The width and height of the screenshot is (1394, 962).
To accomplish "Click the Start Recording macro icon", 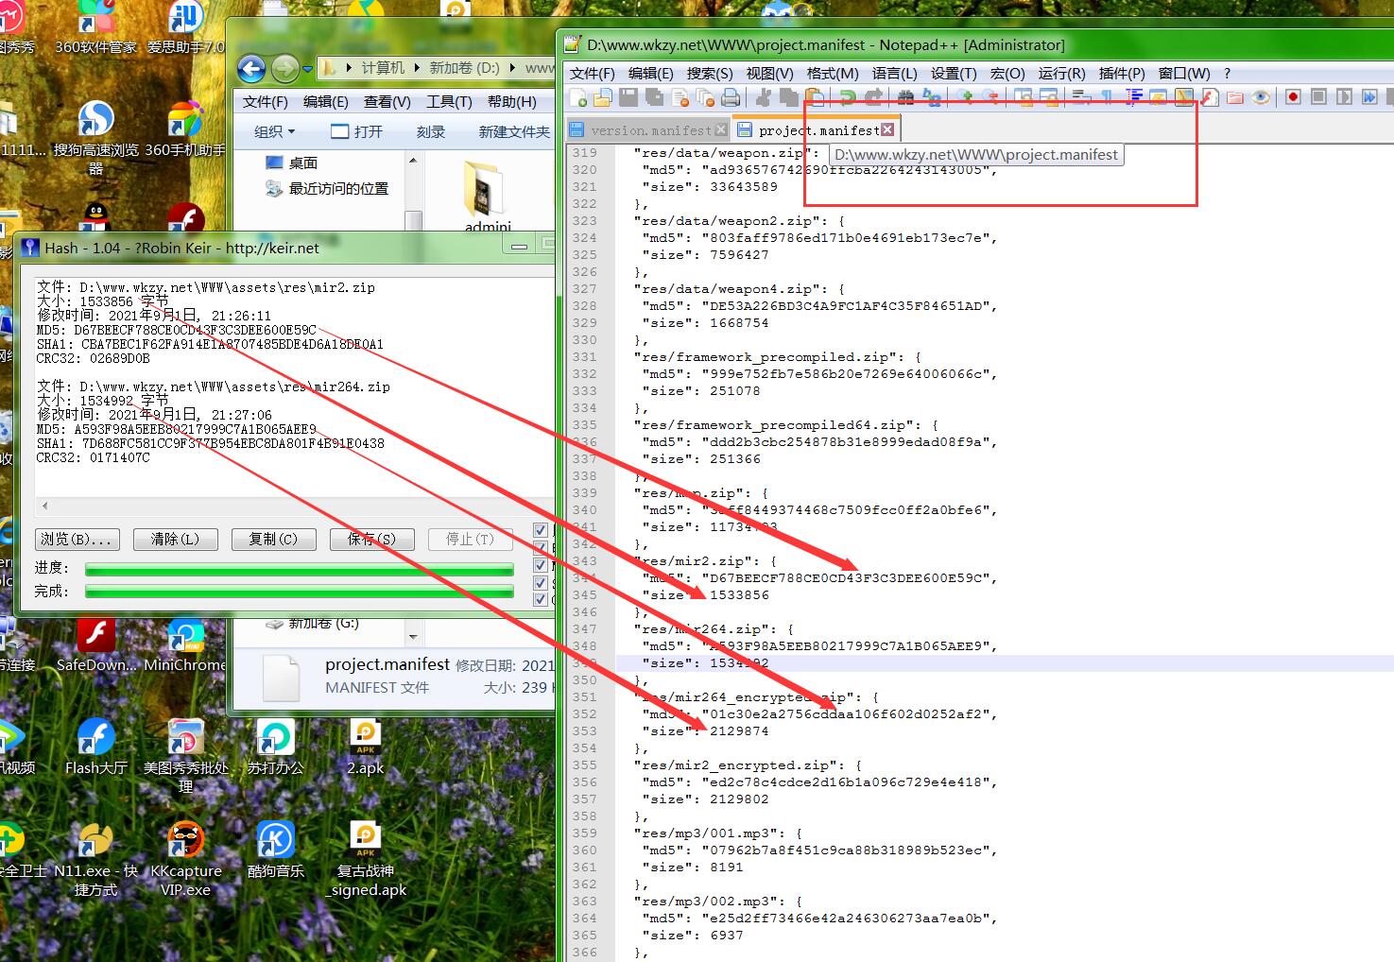I will [x=1293, y=97].
